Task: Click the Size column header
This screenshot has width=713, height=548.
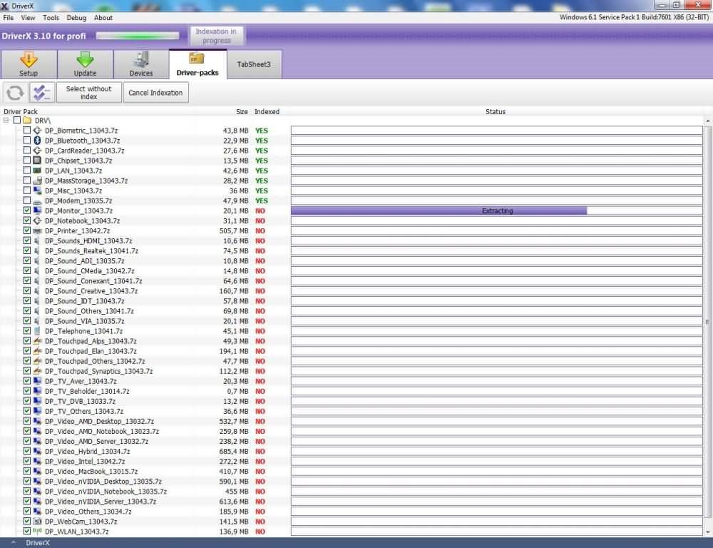Action: coord(242,111)
